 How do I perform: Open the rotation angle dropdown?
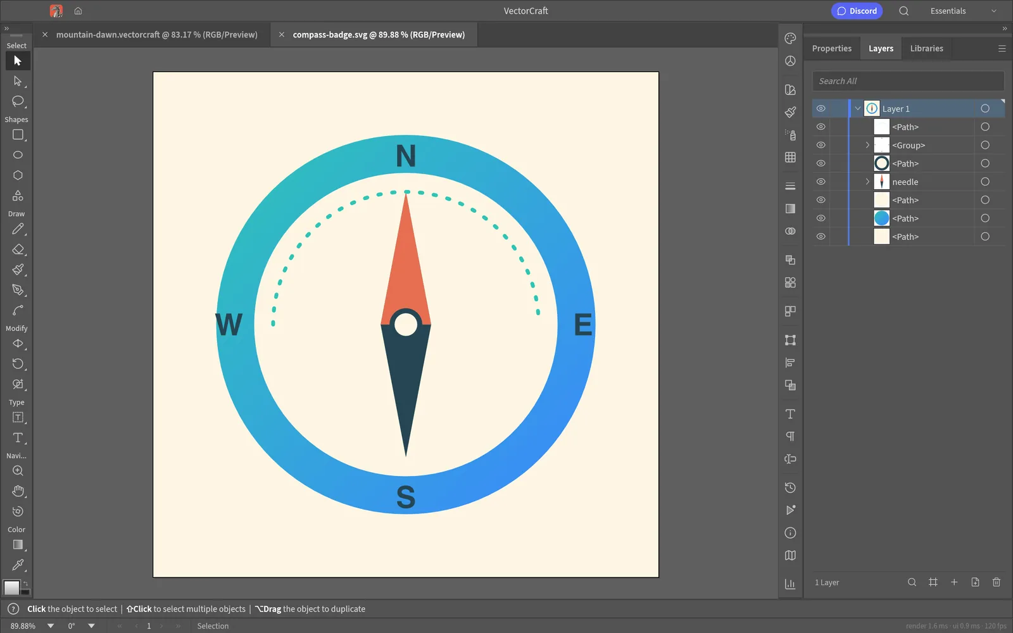pos(91,626)
